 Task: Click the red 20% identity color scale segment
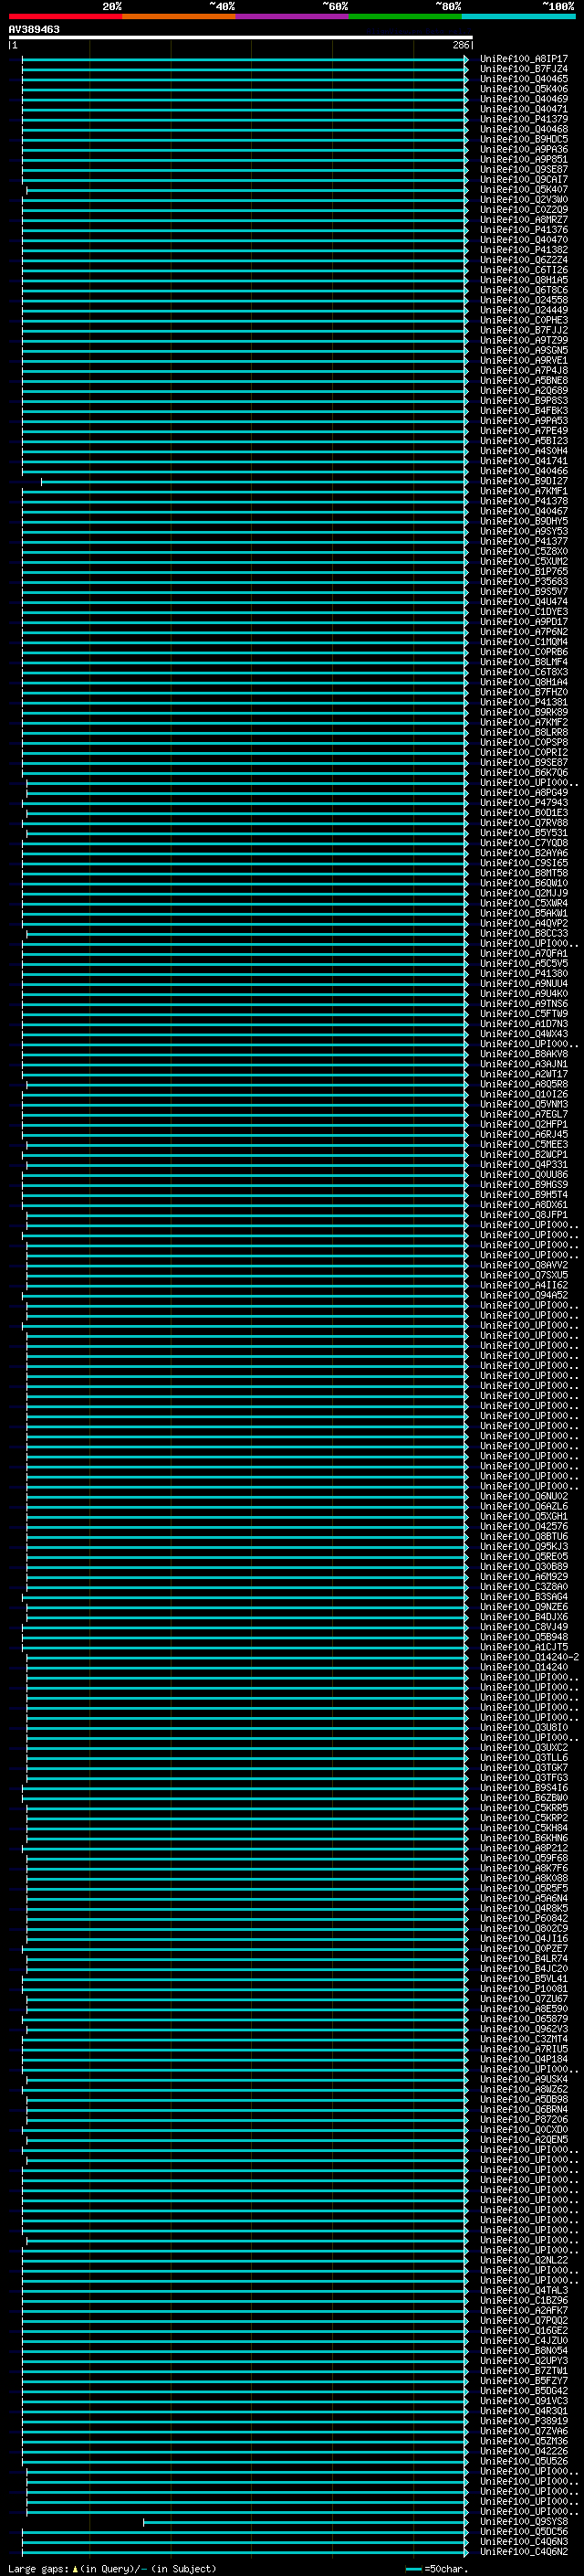coord(66,16)
